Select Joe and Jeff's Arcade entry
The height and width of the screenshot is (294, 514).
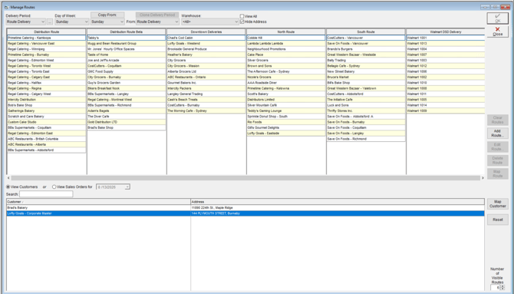127,61
